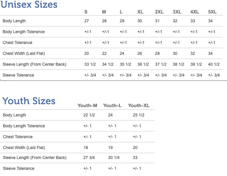This screenshot has width=227, height=176.
Task: Click chest width value 19 for Youth-L
Action: tap(110, 148)
